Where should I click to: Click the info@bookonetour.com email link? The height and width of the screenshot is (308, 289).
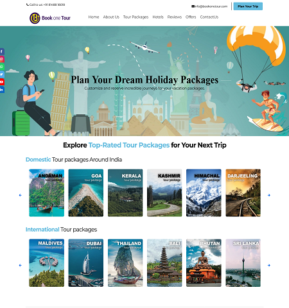209,6
